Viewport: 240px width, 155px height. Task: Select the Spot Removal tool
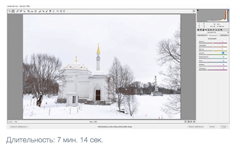click(x=40, y=11)
